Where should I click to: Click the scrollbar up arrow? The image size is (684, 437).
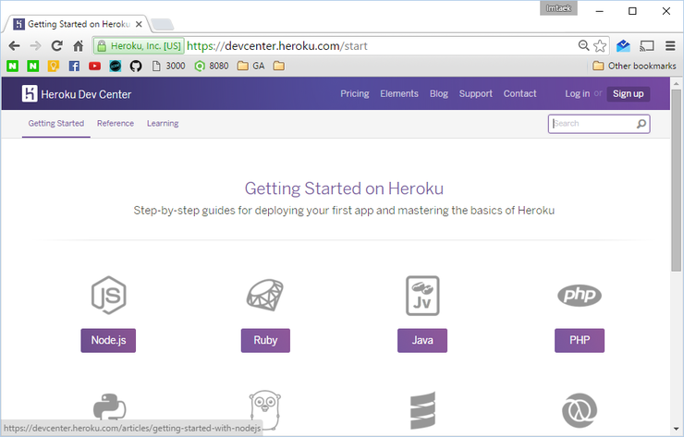point(677,83)
